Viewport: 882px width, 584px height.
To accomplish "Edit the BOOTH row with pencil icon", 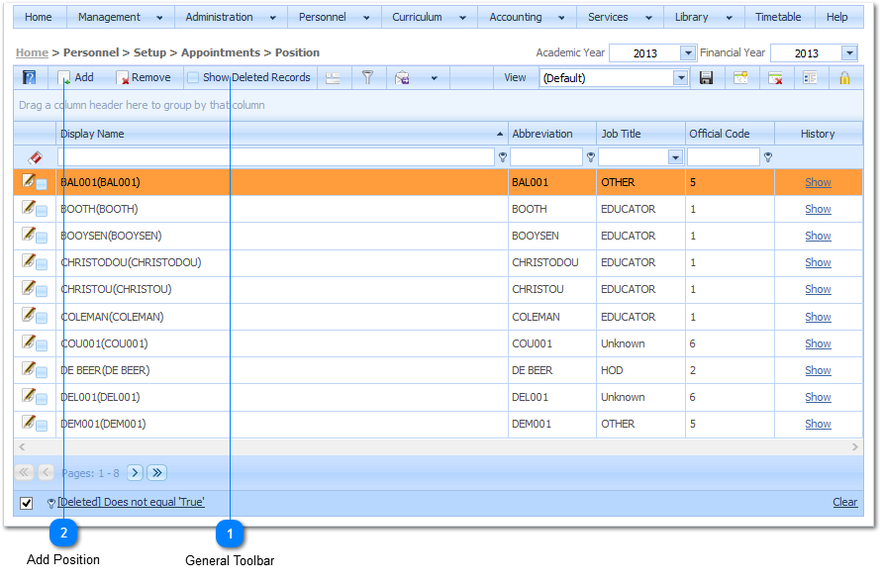I will tap(28, 207).
